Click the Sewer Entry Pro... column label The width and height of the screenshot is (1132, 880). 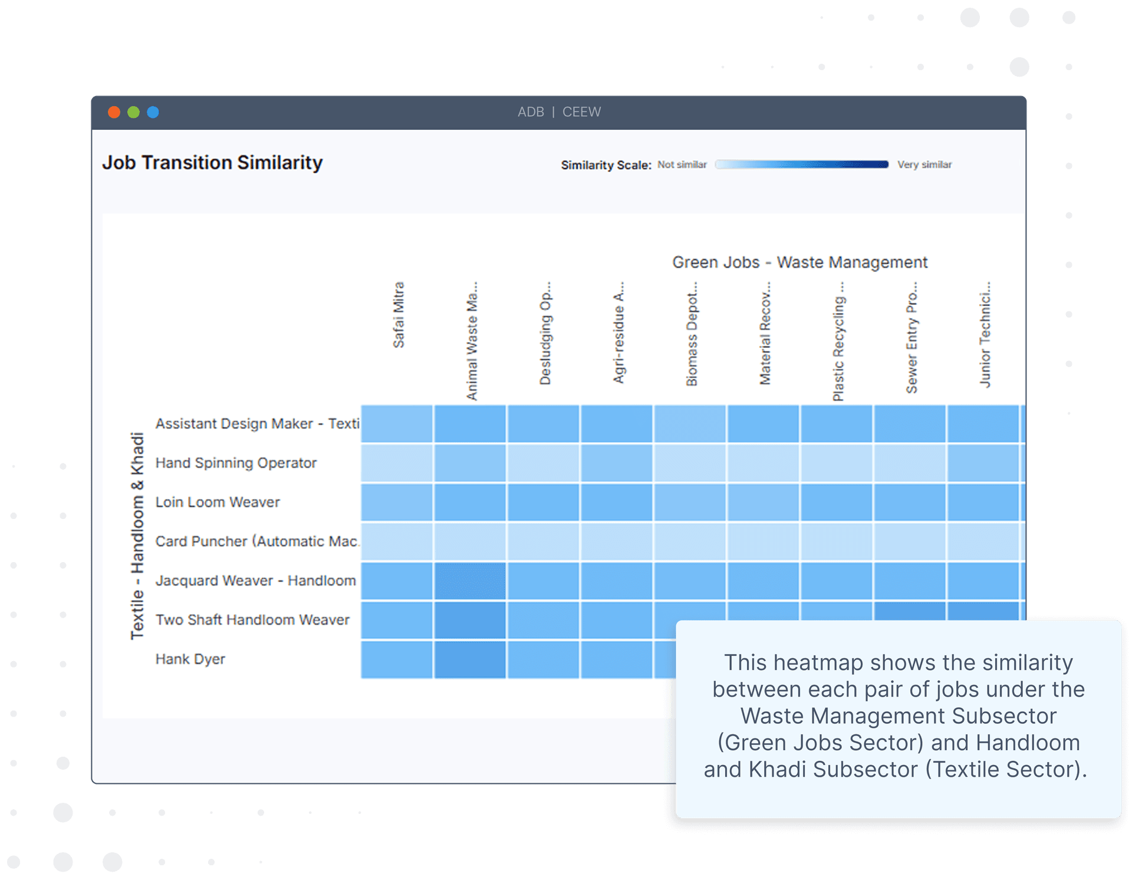tap(911, 337)
